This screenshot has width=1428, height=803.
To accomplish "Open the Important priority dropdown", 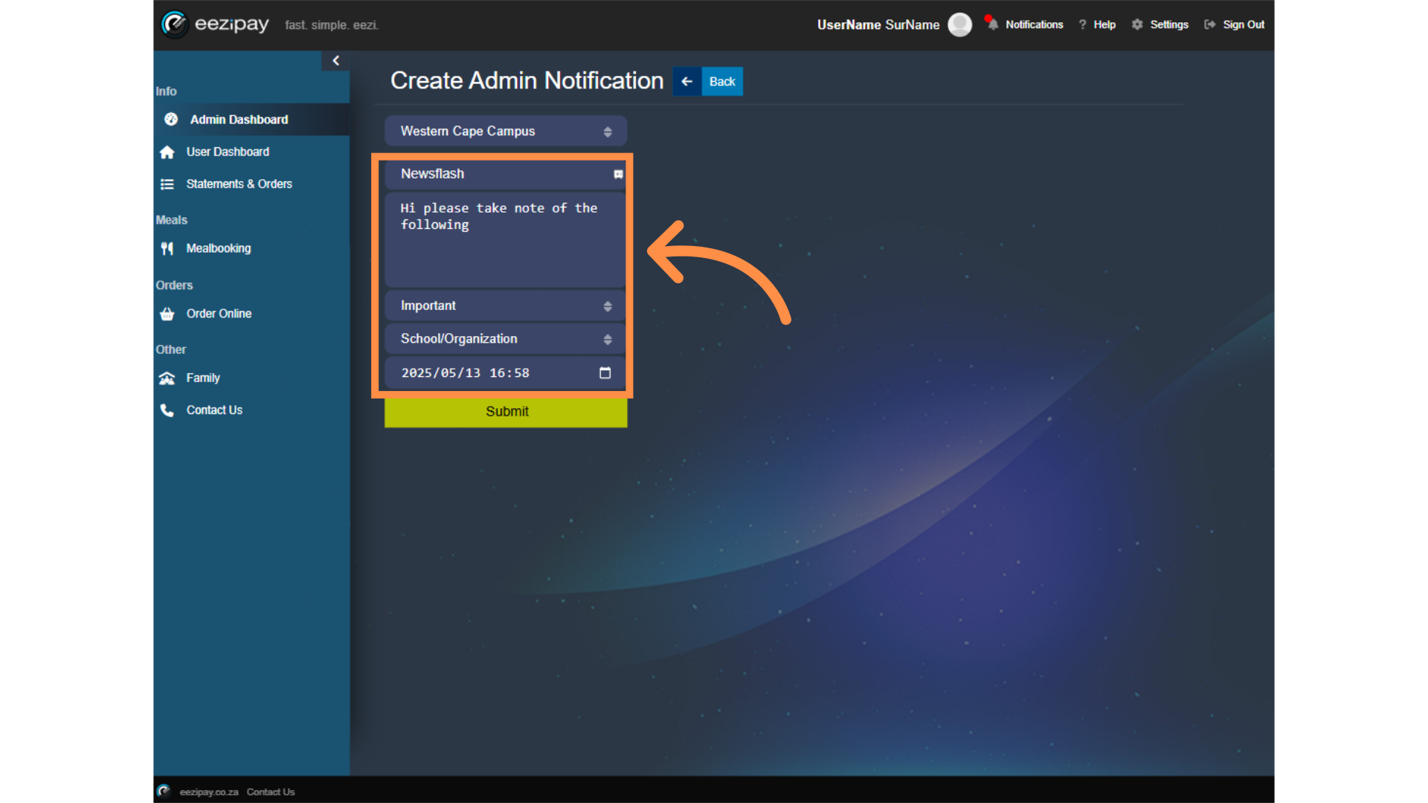I will pos(506,306).
